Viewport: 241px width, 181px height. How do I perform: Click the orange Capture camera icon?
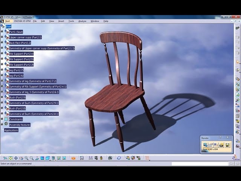pos(73,158)
